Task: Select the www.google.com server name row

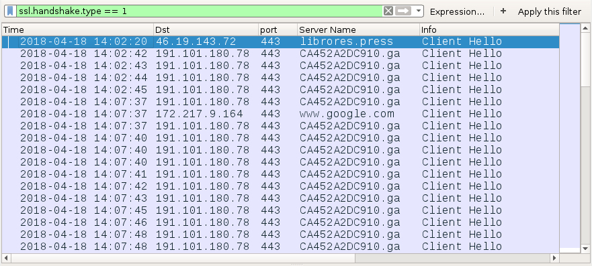Action: click(280, 114)
